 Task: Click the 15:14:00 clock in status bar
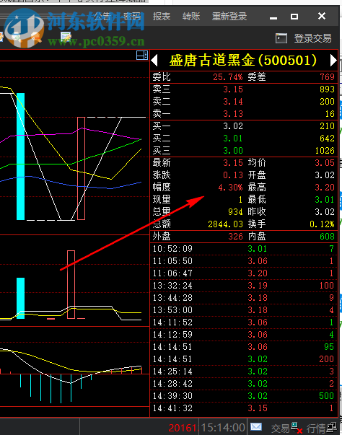(x=223, y=428)
